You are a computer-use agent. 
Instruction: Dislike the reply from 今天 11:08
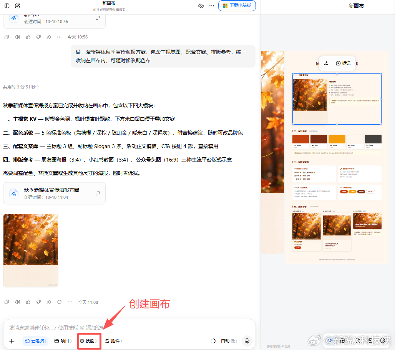coord(38,302)
